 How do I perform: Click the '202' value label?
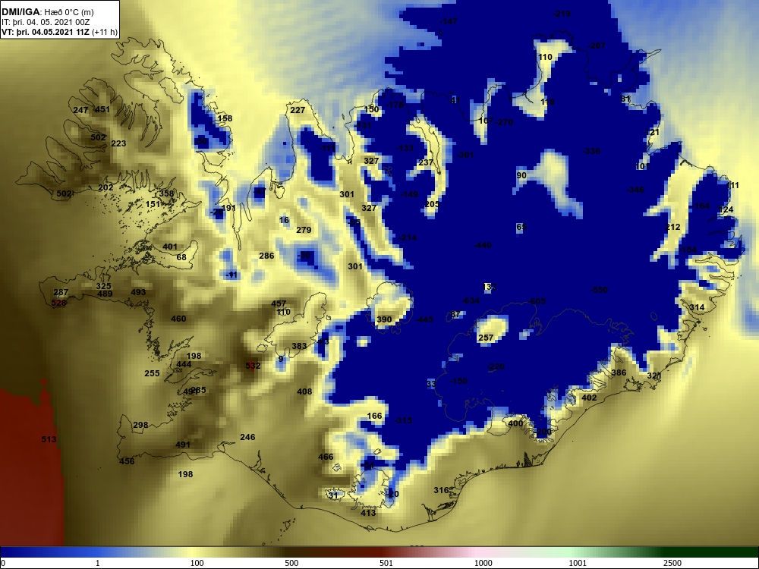(106, 187)
